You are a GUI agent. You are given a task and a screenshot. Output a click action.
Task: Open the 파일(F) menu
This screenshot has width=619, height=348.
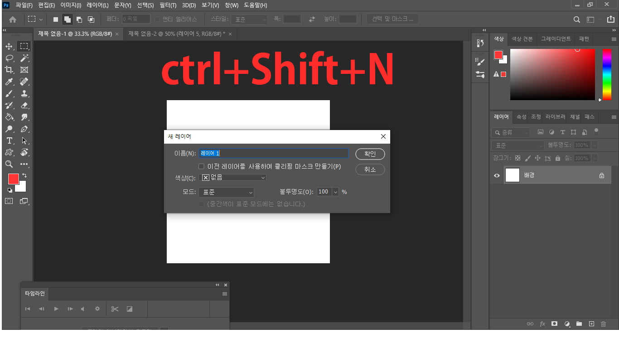coord(24,5)
